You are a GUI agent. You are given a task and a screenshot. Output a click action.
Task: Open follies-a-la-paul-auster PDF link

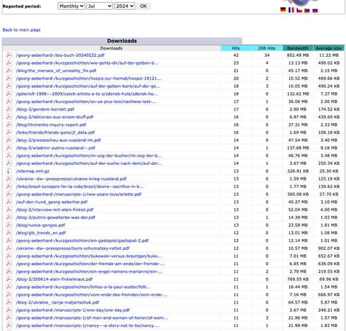click(x=83, y=287)
